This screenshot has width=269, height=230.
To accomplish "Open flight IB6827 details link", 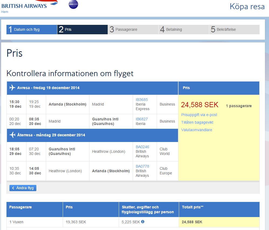I will 142,119.
